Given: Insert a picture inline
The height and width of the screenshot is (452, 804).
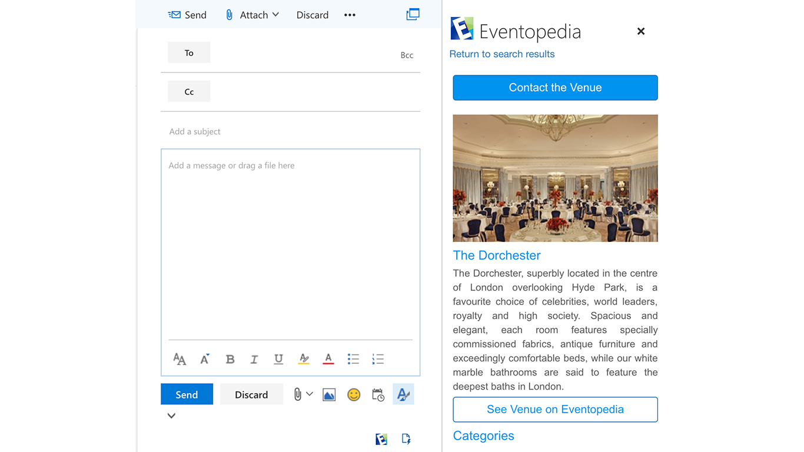Looking at the screenshot, I should [x=329, y=395].
